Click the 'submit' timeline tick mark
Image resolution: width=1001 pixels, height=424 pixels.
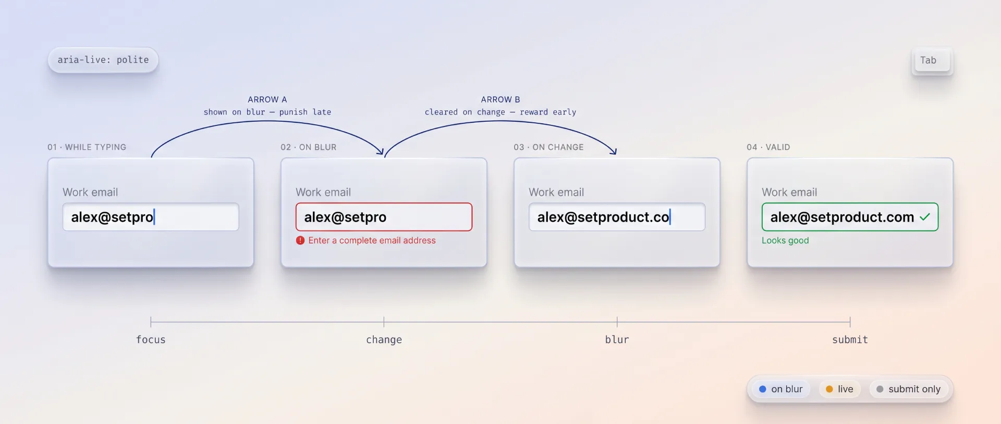click(850, 322)
